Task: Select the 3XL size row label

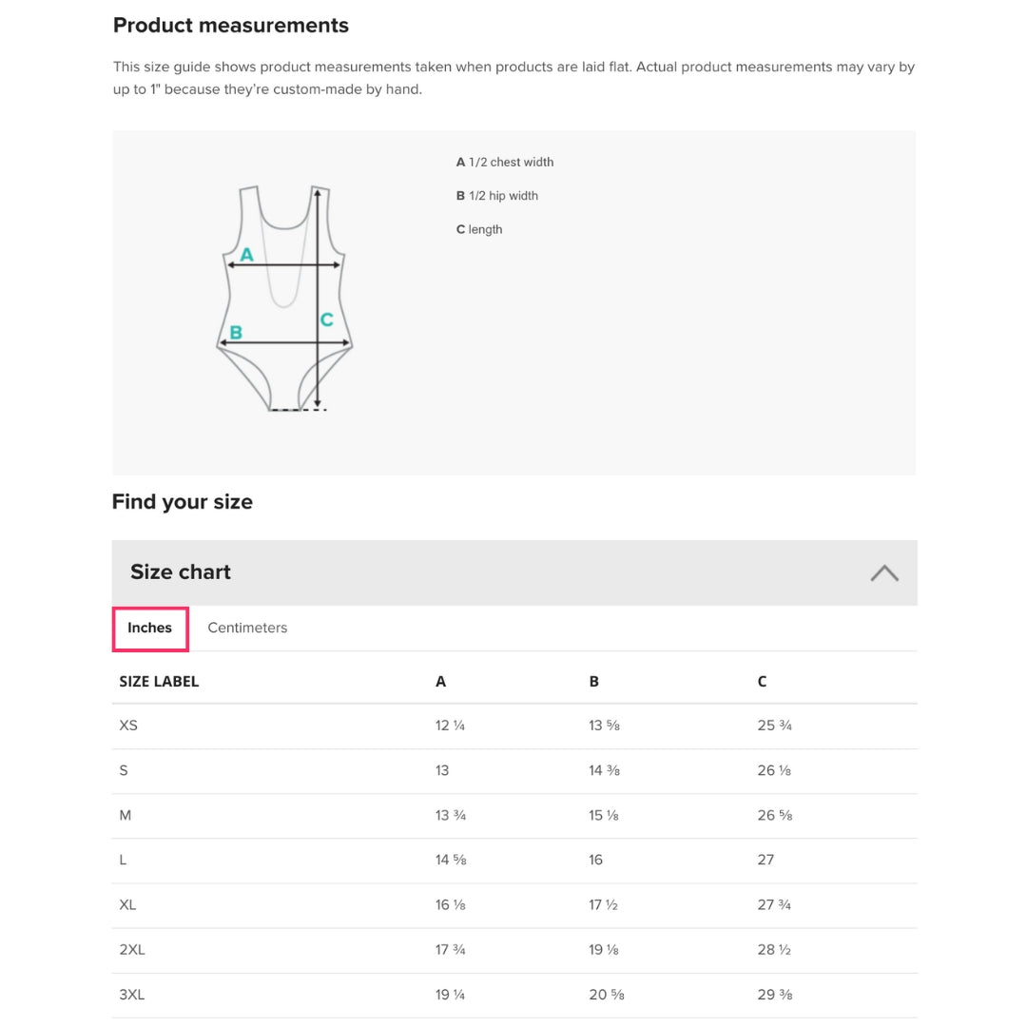Action: (132, 995)
